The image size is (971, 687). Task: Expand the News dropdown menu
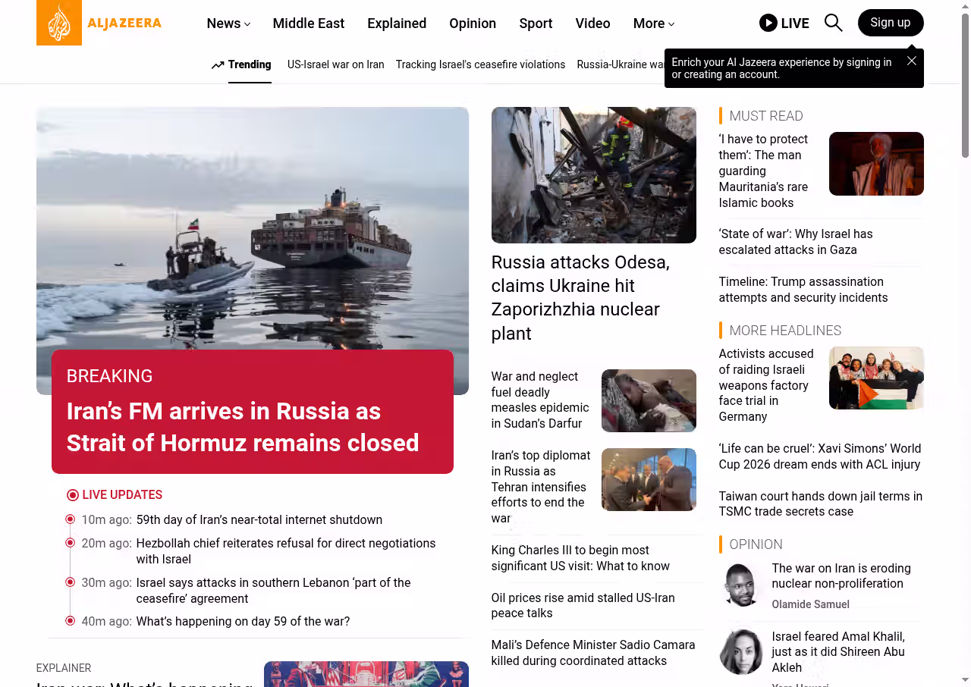228,24
